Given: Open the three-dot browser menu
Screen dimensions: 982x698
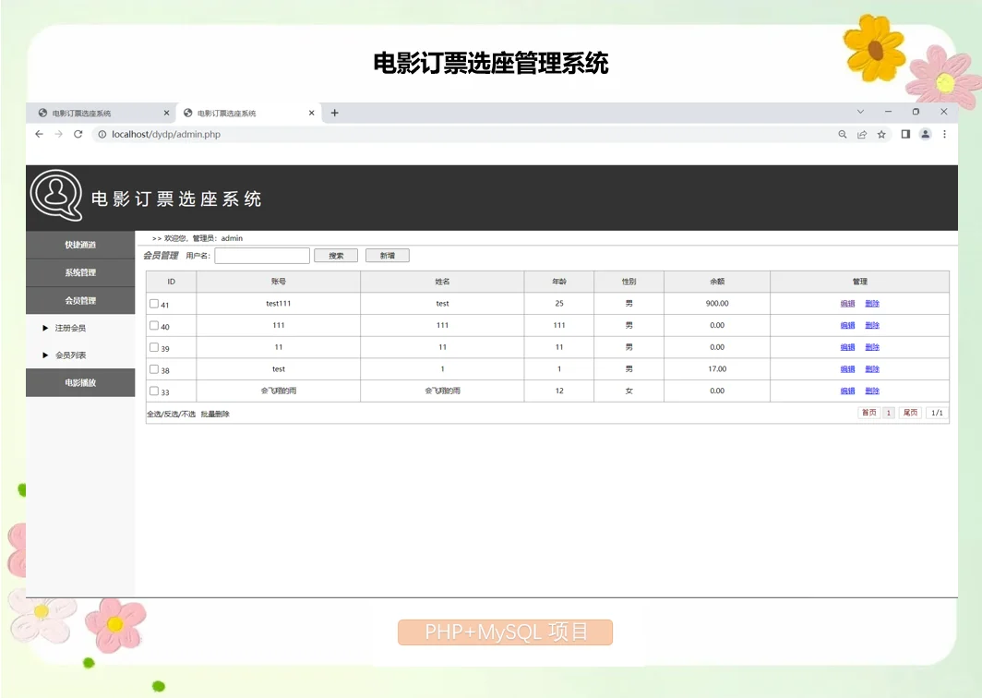Looking at the screenshot, I should click(944, 134).
